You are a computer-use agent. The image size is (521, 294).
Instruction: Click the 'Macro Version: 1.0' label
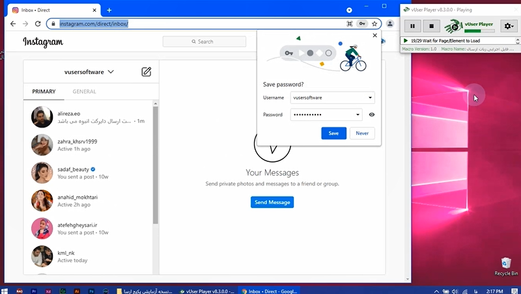pos(419,49)
